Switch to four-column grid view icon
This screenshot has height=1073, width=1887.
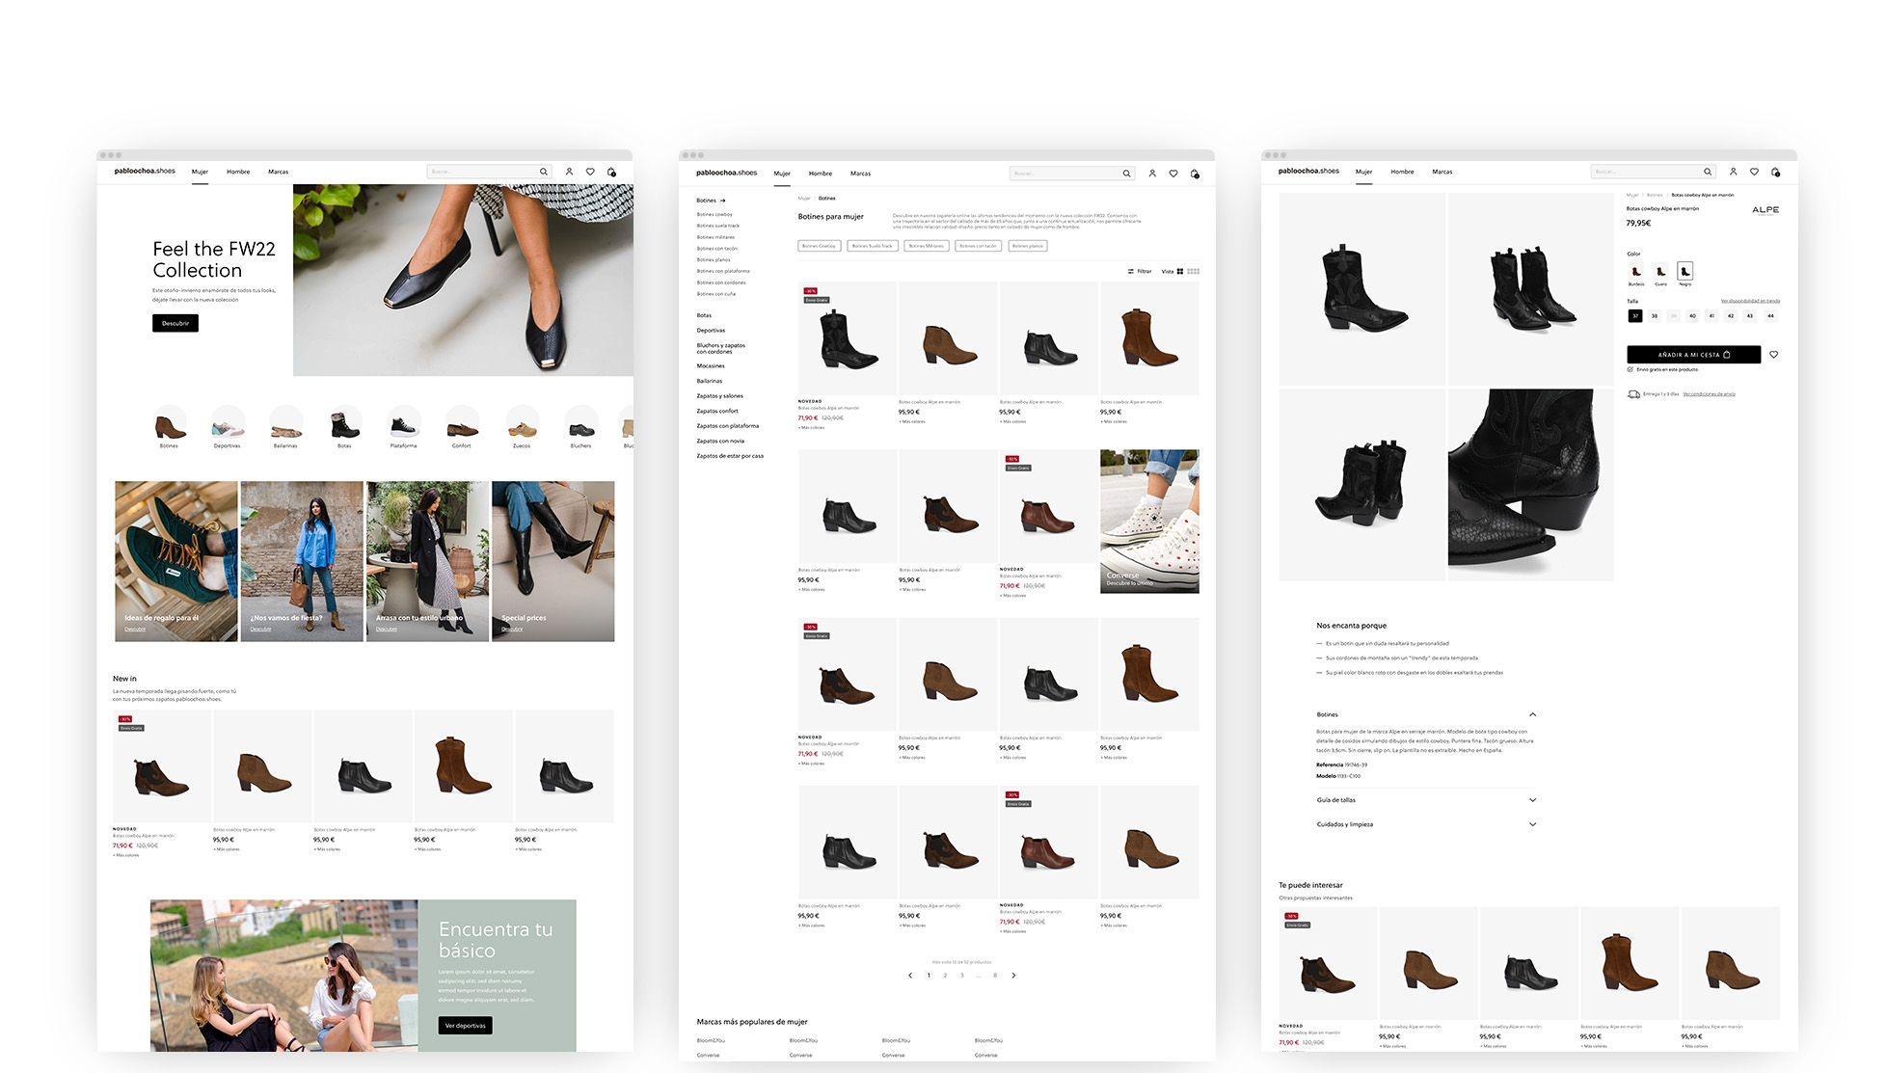tap(1194, 271)
